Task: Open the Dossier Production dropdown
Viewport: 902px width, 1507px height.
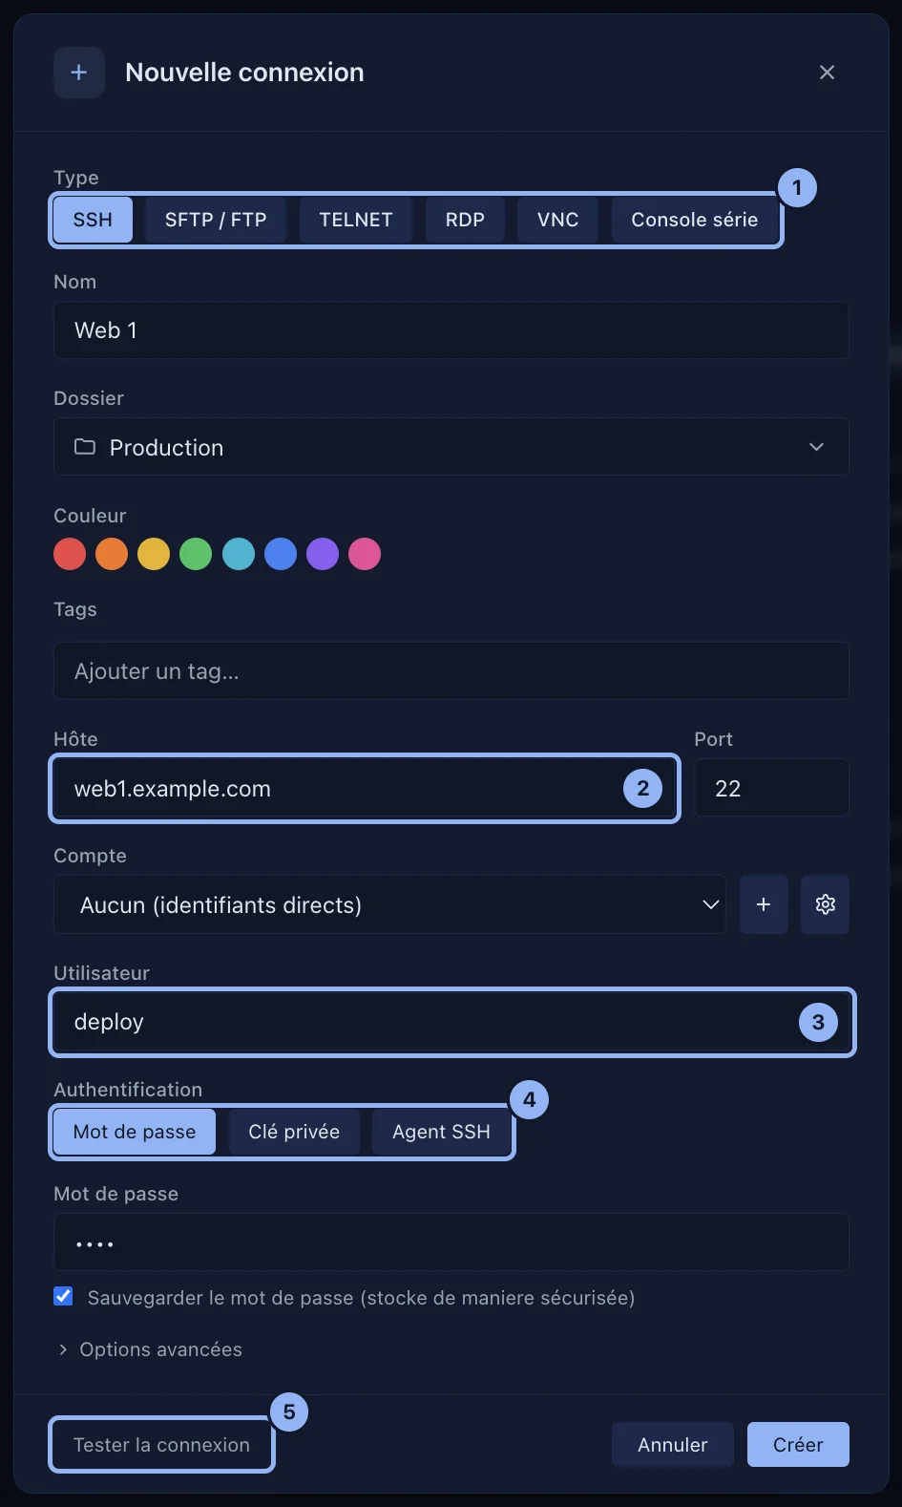Action: [x=451, y=447]
